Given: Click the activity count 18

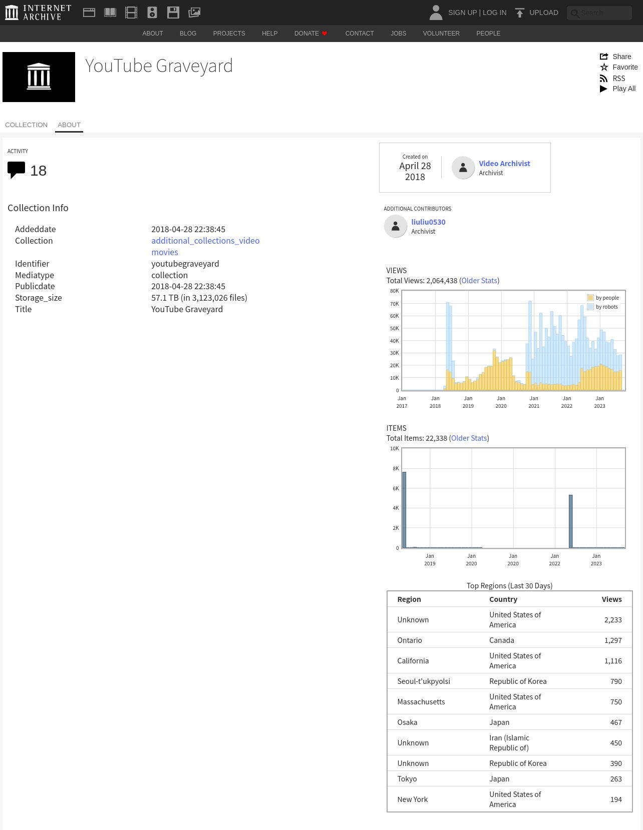Looking at the screenshot, I should (39, 171).
